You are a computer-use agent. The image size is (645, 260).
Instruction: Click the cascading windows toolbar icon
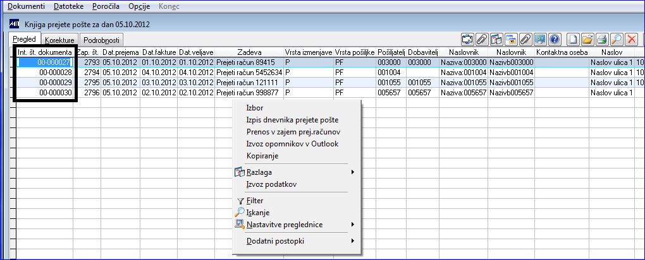tap(511, 39)
